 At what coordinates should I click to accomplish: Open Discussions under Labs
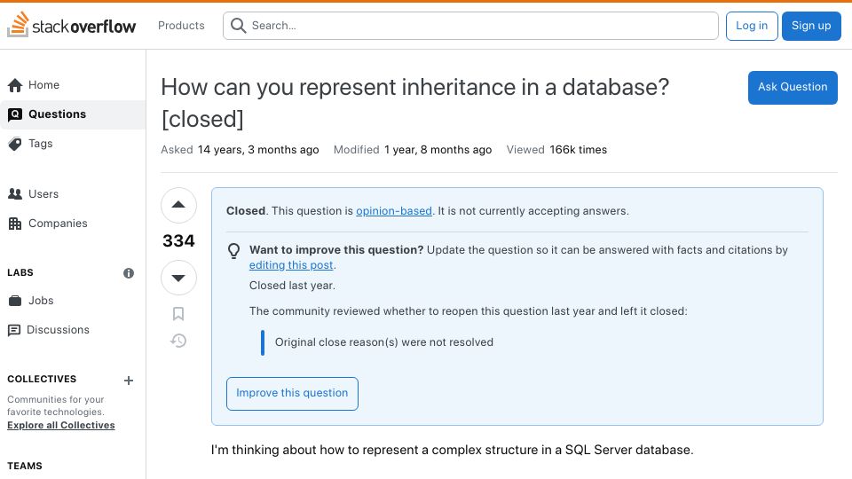(73, 330)
